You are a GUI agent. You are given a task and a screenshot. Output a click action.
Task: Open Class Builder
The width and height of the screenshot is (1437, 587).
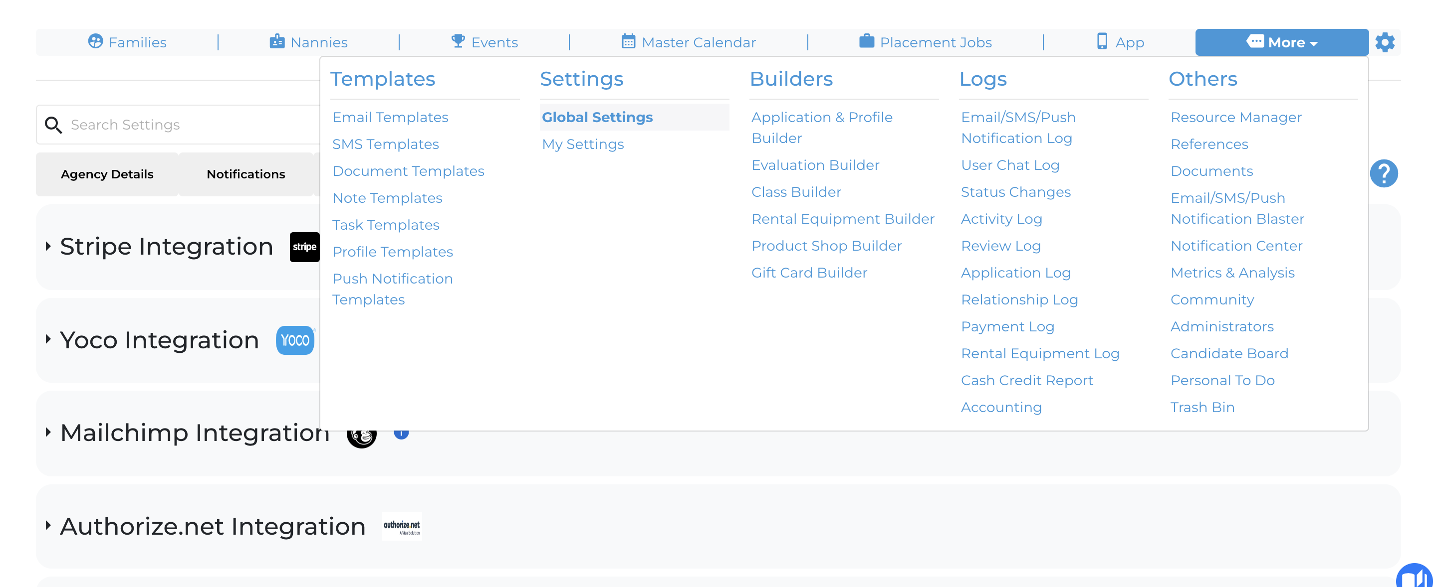tap(796, 192)
